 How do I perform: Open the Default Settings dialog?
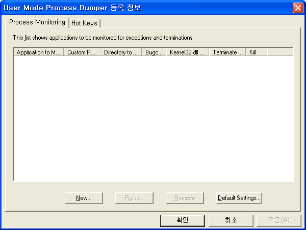[239, 198]
